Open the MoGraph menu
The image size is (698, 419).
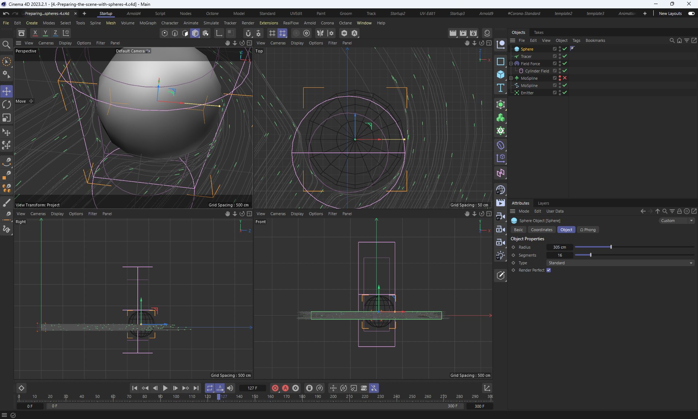148,23
